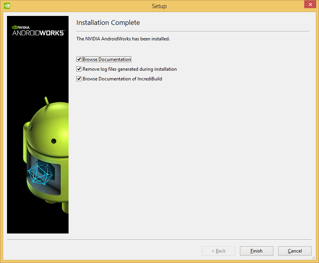Screen dimensions: 319x263
Task: Uncheck the Browse Documentation checkbox
Action: click(x=79, y=59)
